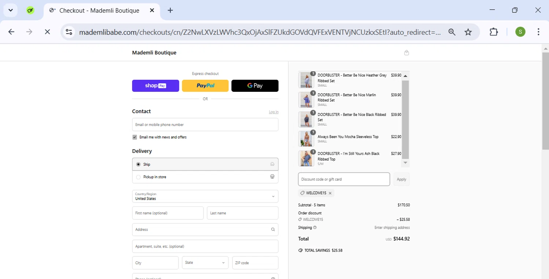Focus the ZIP code field
Screen dimensions: 549x279
pyautogui.click(x=255, y=263)
